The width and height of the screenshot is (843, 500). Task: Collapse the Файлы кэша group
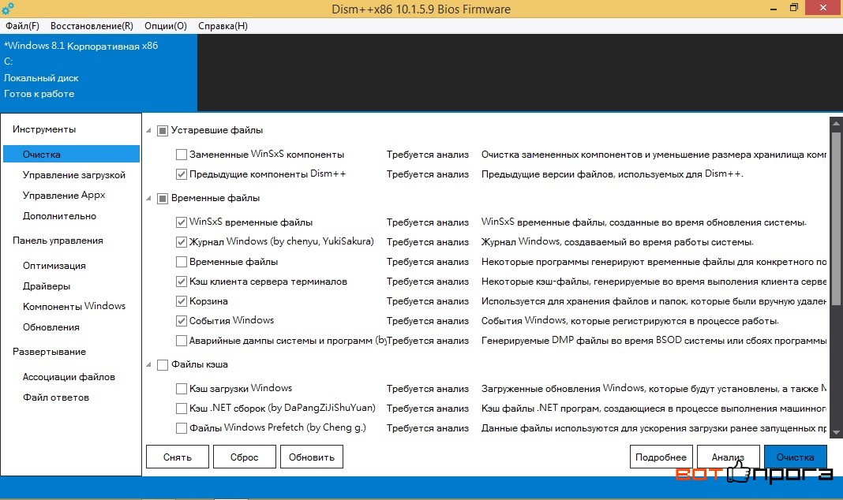coord(149,364)
